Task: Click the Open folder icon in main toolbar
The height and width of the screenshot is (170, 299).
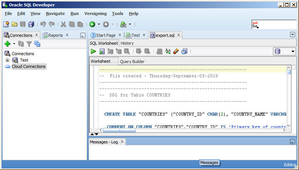Action: 14,24
